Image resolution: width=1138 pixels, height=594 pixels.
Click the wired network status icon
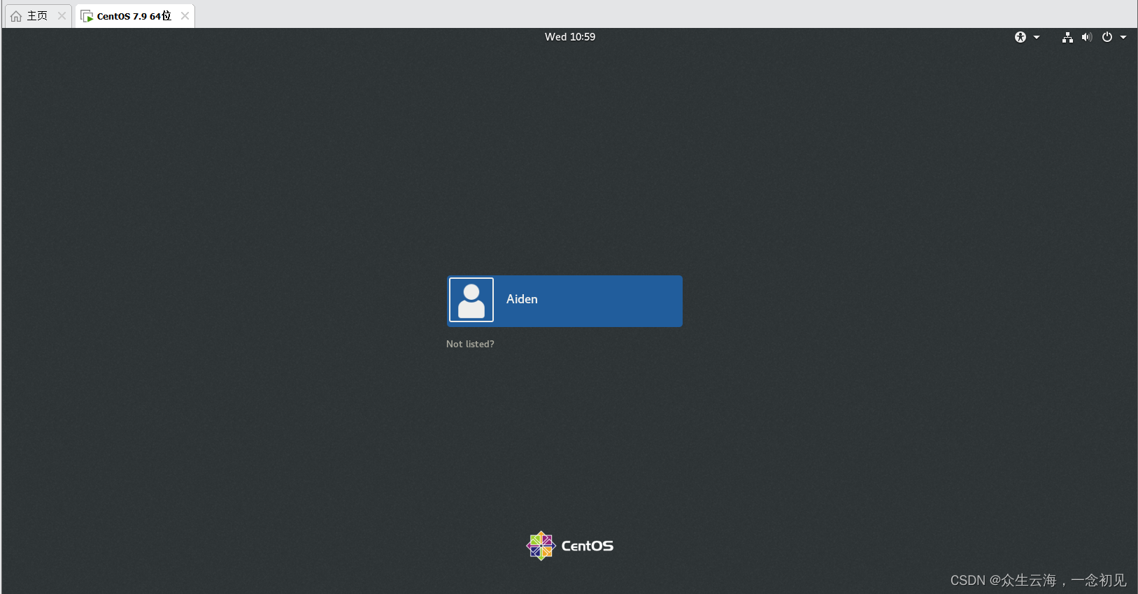[1067, 37]
